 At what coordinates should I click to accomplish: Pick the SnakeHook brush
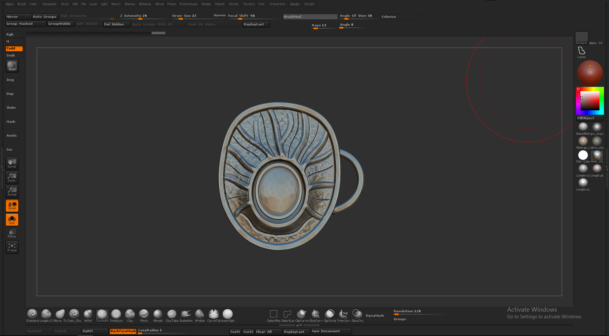coord(186,315)
